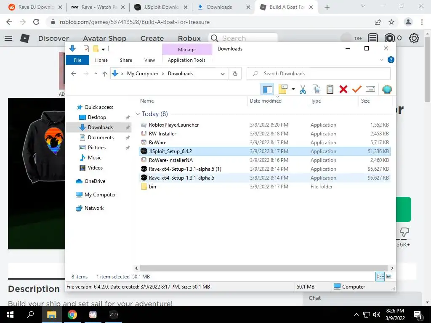The image size is (431, 323).
Task: Click the Copy icon in toolbar
Action: tap(317, 89)
